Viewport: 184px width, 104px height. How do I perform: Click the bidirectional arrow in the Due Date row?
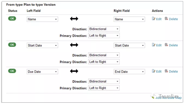74,71
